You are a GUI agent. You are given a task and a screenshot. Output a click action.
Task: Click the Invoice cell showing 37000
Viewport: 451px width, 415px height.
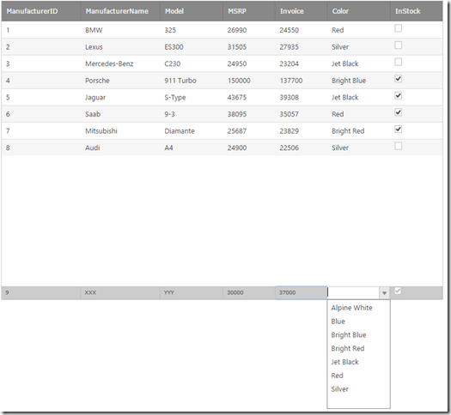(302, 292)
